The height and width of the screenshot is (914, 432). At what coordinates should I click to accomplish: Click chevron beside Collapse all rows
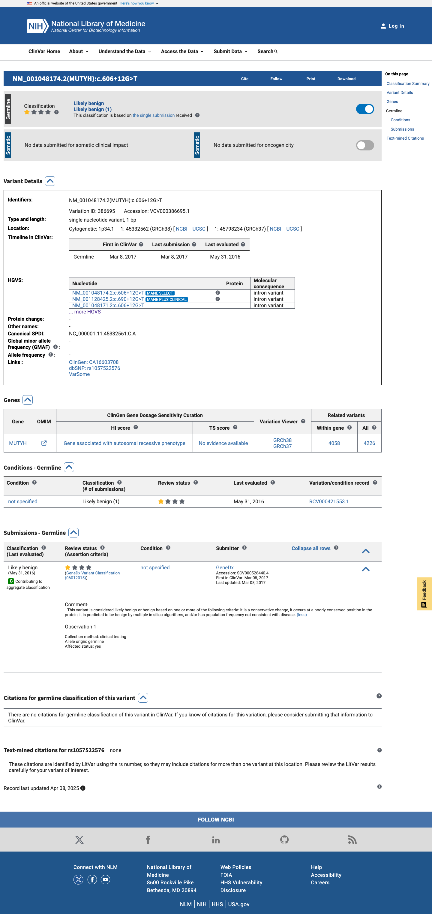tap(365, 551)
